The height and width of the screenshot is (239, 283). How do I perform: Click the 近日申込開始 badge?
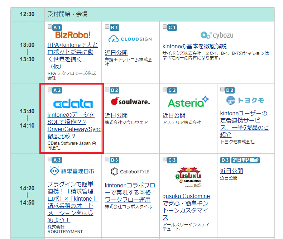pos(245,160)
